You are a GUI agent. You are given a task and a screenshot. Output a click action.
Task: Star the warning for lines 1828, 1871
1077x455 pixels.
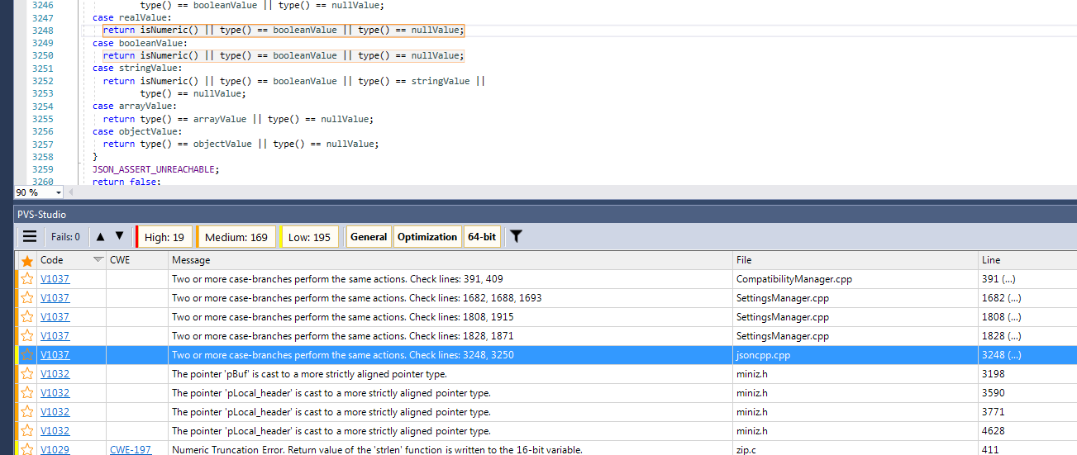click(x=27, y=336)
